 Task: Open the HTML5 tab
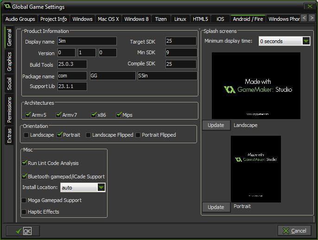click(200, 19)
